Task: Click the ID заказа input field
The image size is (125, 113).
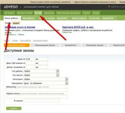Action: [41, 101]
